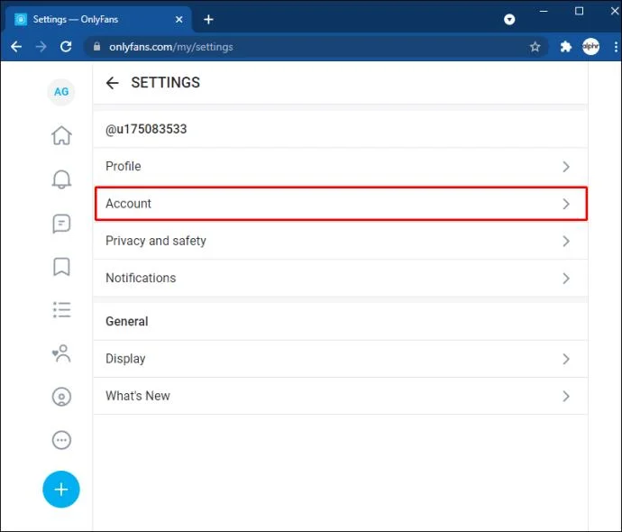The image size is (622, 532).
Task: View site info via the padlock icon
Action: click(x=96, y=47)
